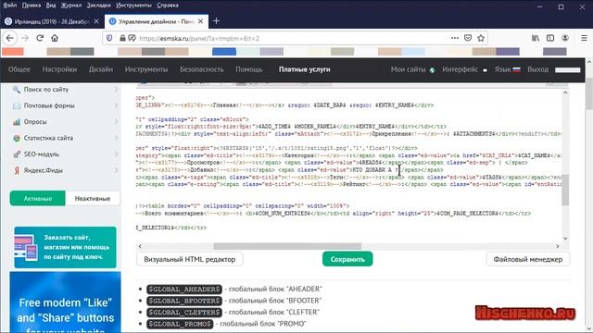Open Firefox account profile icon
593x333 pixels.
[565, 38]
